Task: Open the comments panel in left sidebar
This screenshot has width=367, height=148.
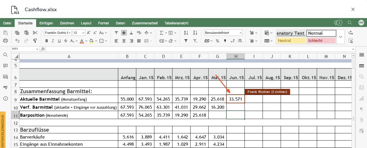Action: tap(5, 66)
